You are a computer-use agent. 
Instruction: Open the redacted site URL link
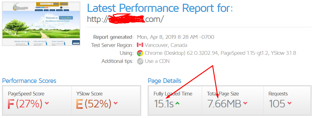[126, 19]
